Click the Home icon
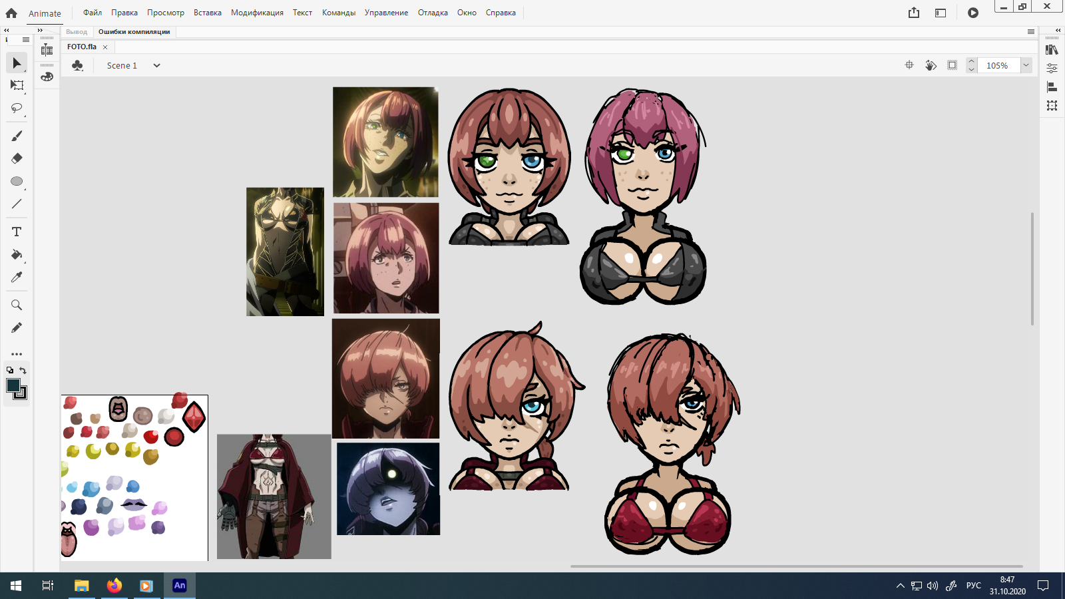 click(11, 13)
